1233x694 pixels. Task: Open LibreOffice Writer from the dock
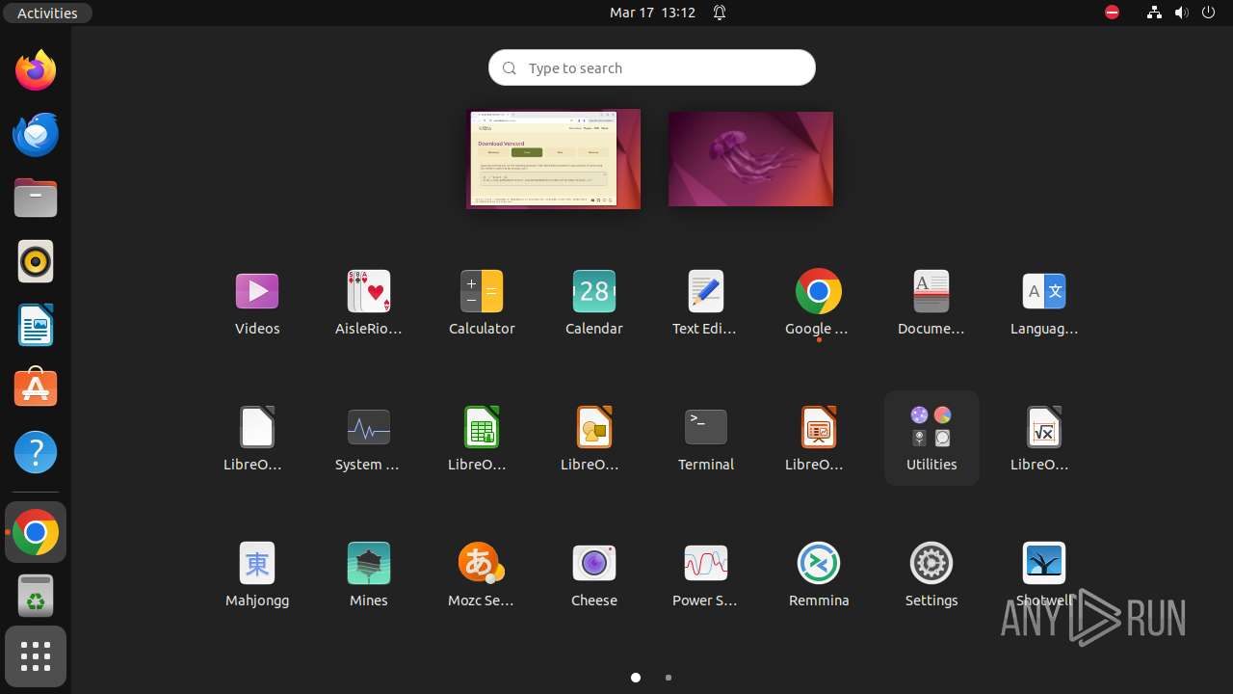tap(36, 325)
